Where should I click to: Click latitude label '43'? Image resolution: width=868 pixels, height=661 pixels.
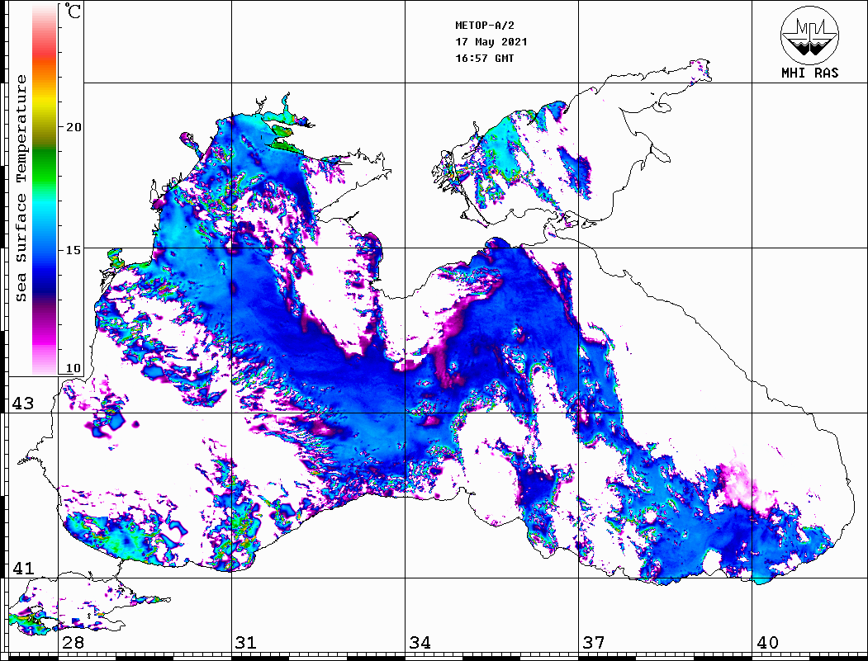[x=23, y=404]
